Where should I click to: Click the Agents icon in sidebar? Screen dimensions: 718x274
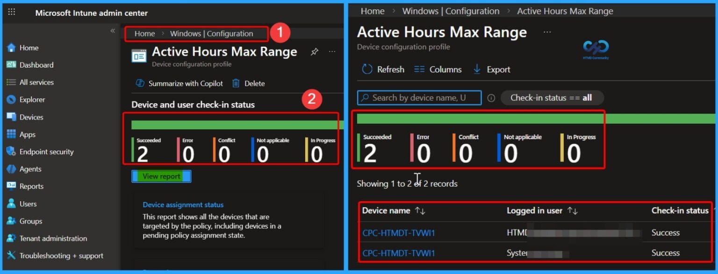pos(11,169)
